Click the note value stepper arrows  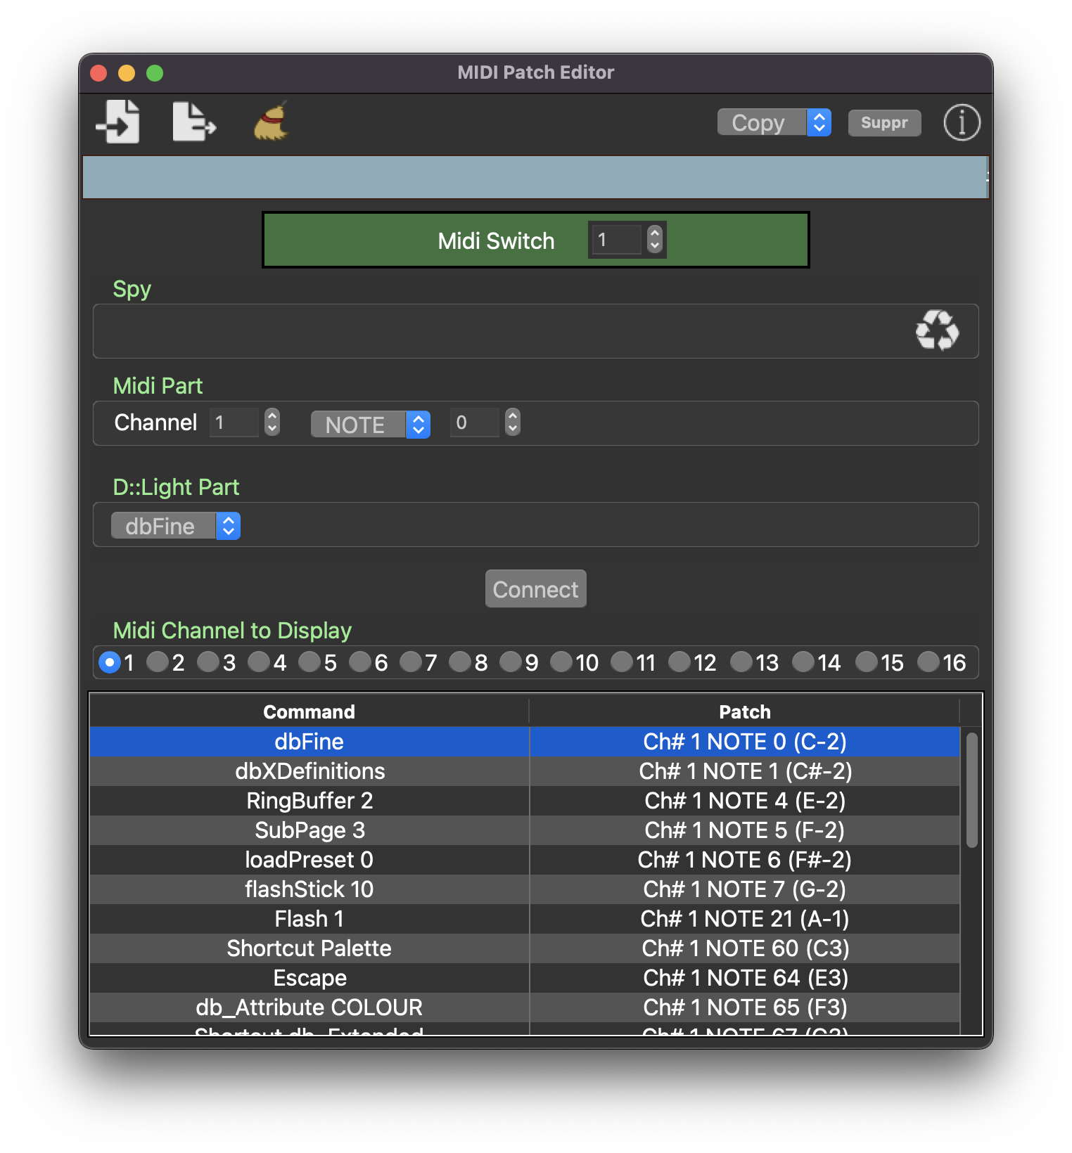click(513, 423)
